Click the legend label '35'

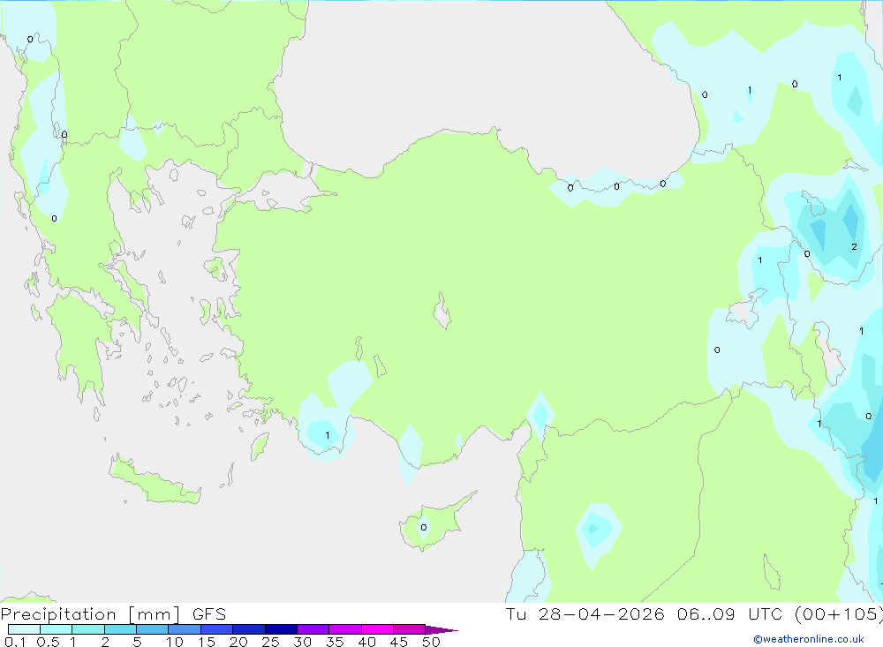335,642
